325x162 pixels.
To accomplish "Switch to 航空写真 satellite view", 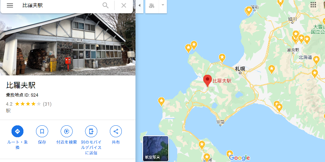I will (156, 149).
